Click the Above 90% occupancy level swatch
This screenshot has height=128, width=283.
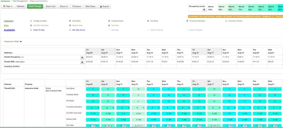(222, 8)
